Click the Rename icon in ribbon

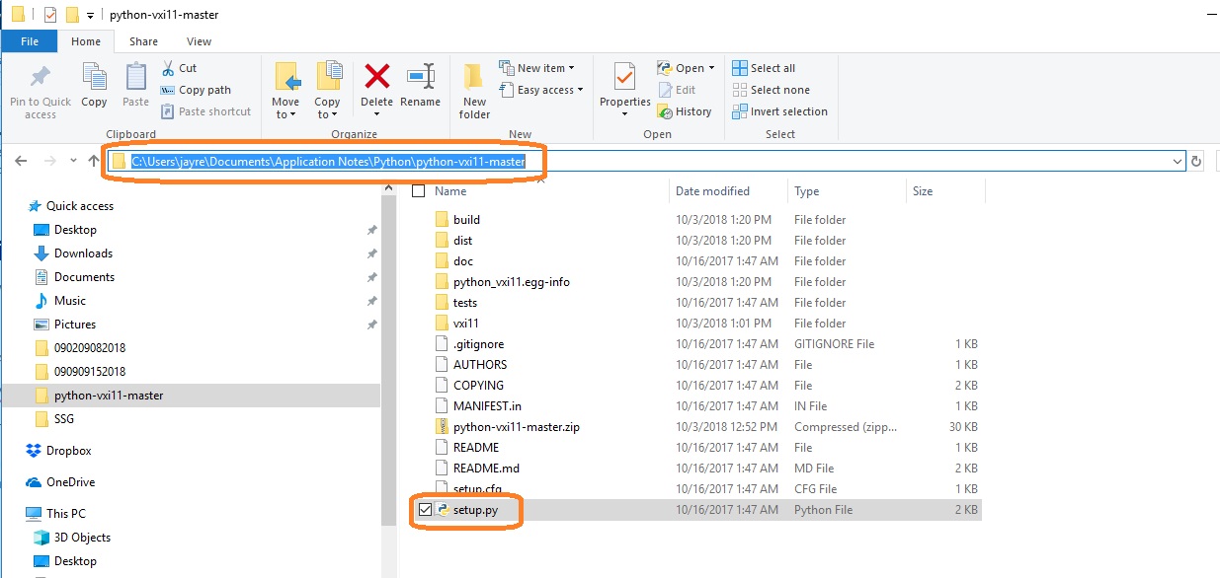click(x=421, y=77)
